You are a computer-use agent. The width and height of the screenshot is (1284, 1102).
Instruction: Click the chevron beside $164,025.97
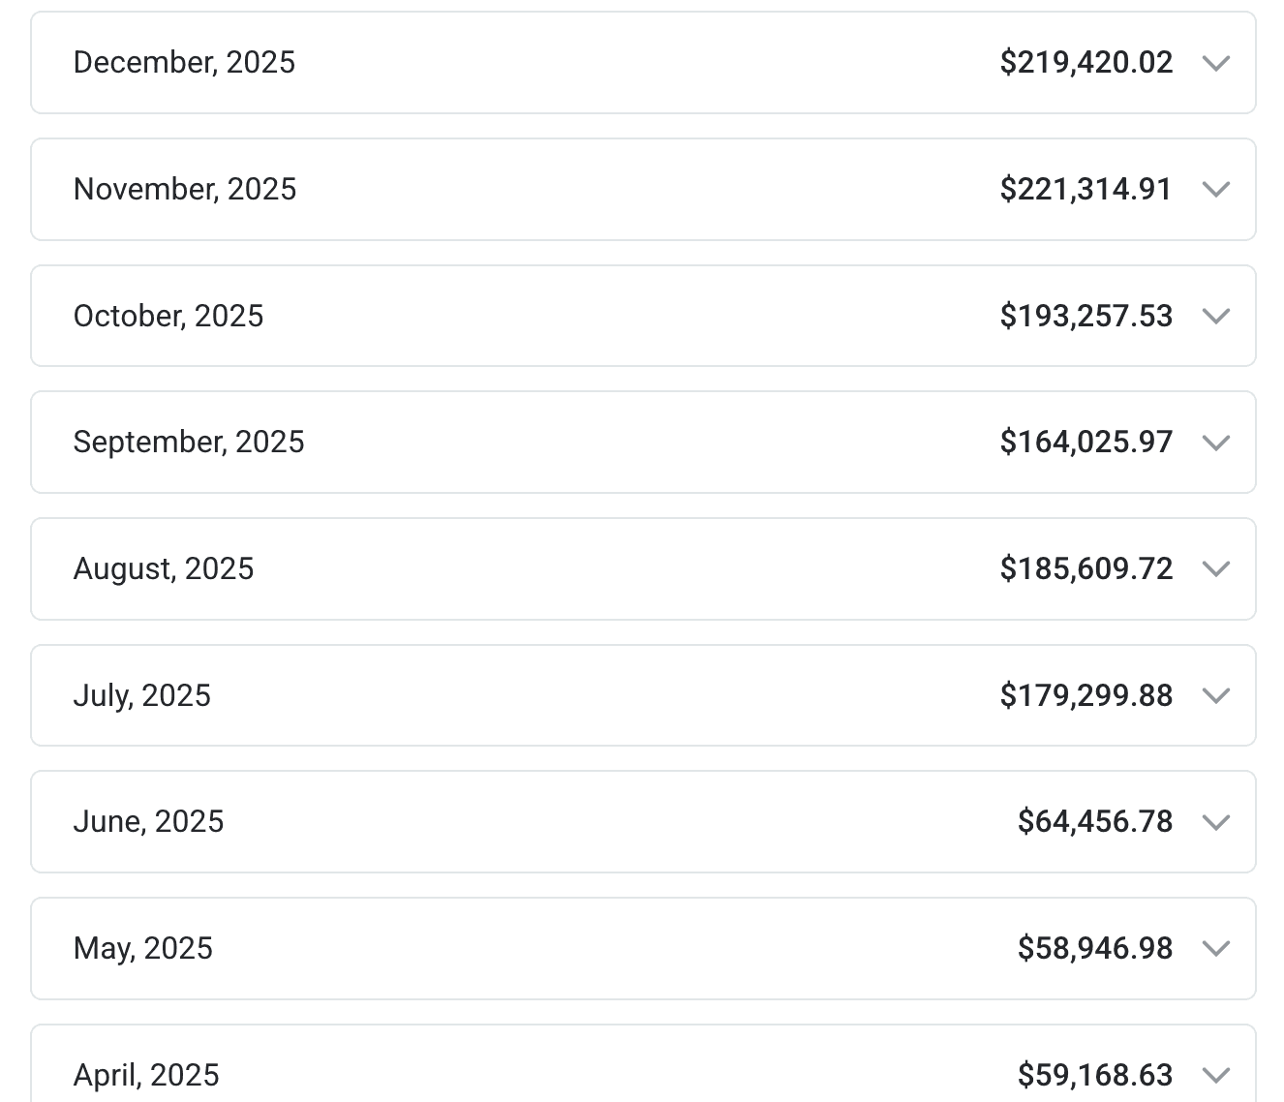pos(1215,443)
